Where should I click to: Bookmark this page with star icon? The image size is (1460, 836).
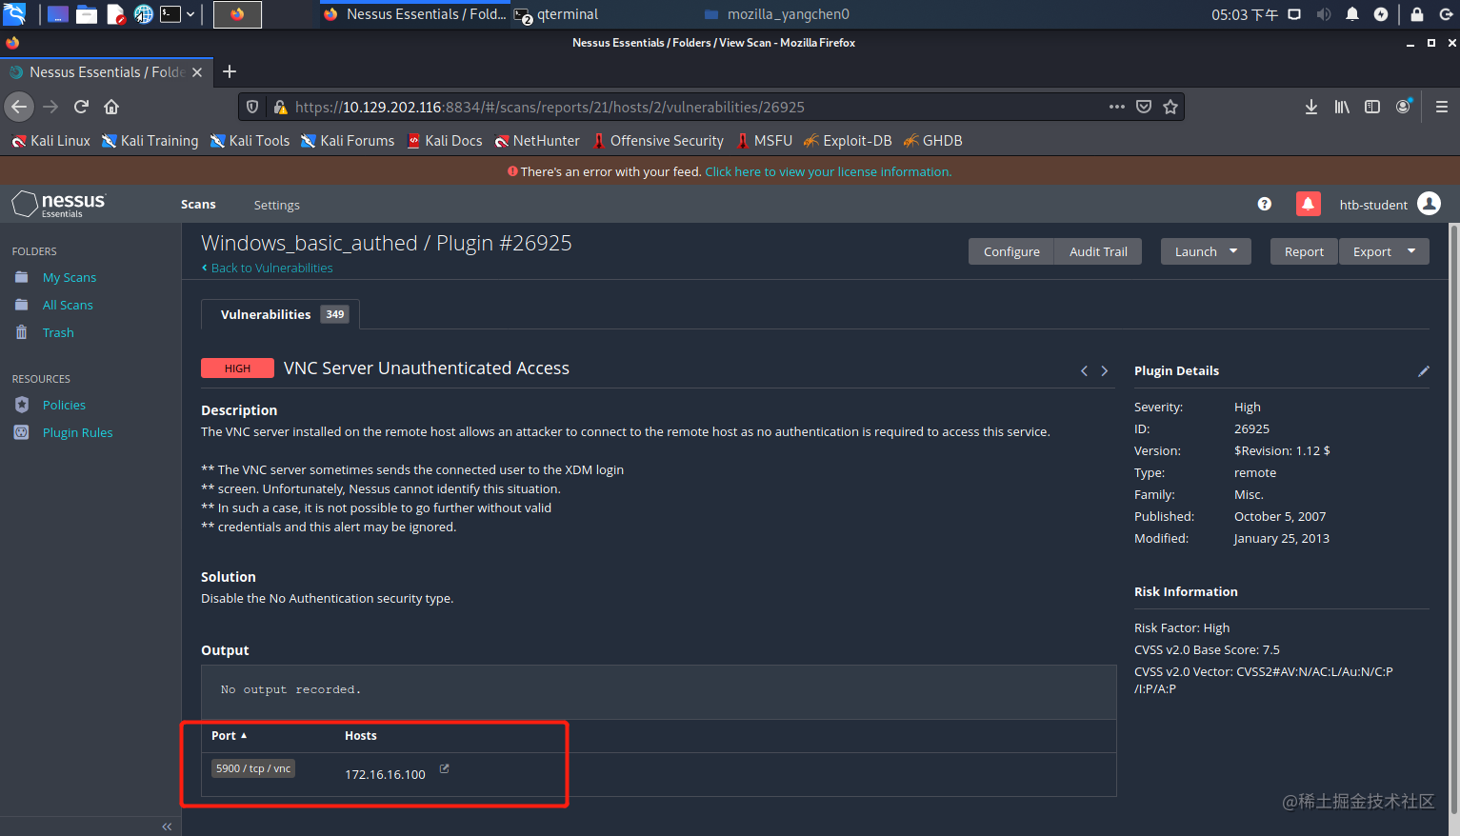click(x=1170, y=107)
